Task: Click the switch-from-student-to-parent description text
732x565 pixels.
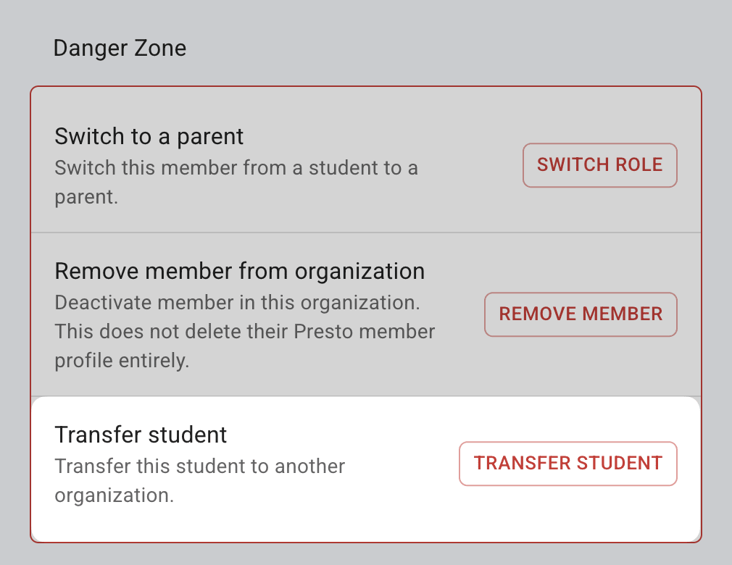Action: 236,169
